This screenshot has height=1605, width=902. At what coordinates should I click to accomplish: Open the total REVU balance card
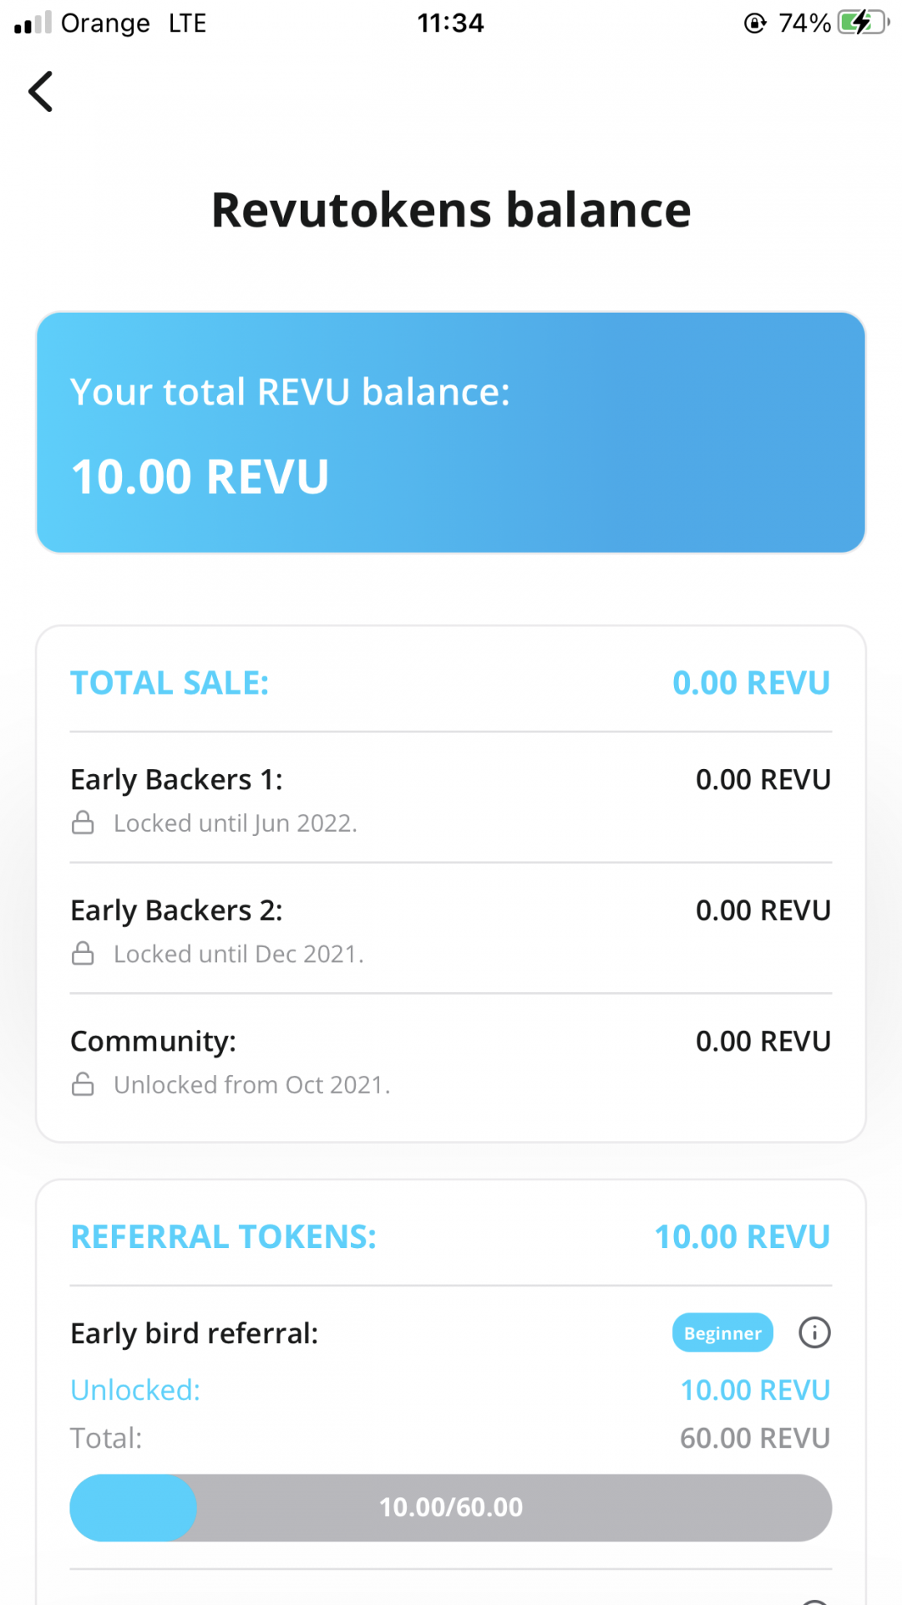click(x=451, y=432)
